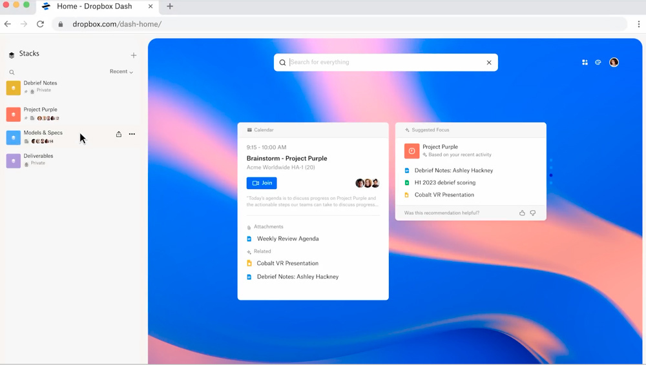The width and height of the screenshot is (646, 365).
Task: Click the 9:15 - 10:00 AM time text
Action: [x=266, y=147]
